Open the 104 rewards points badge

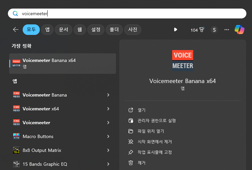point(197,30)
